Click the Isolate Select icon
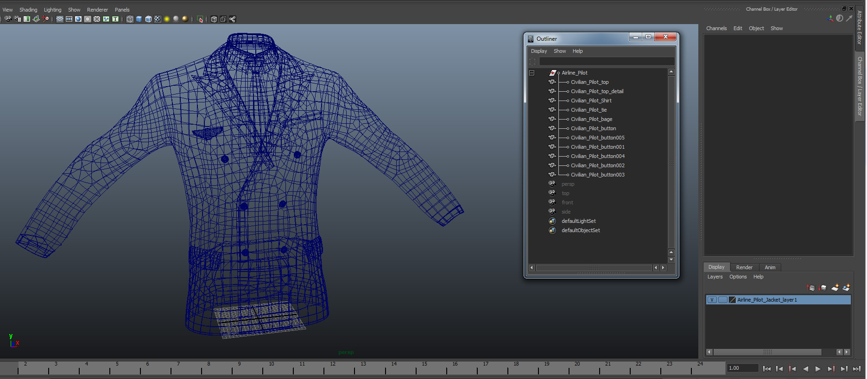 click(x=200, y=19)
